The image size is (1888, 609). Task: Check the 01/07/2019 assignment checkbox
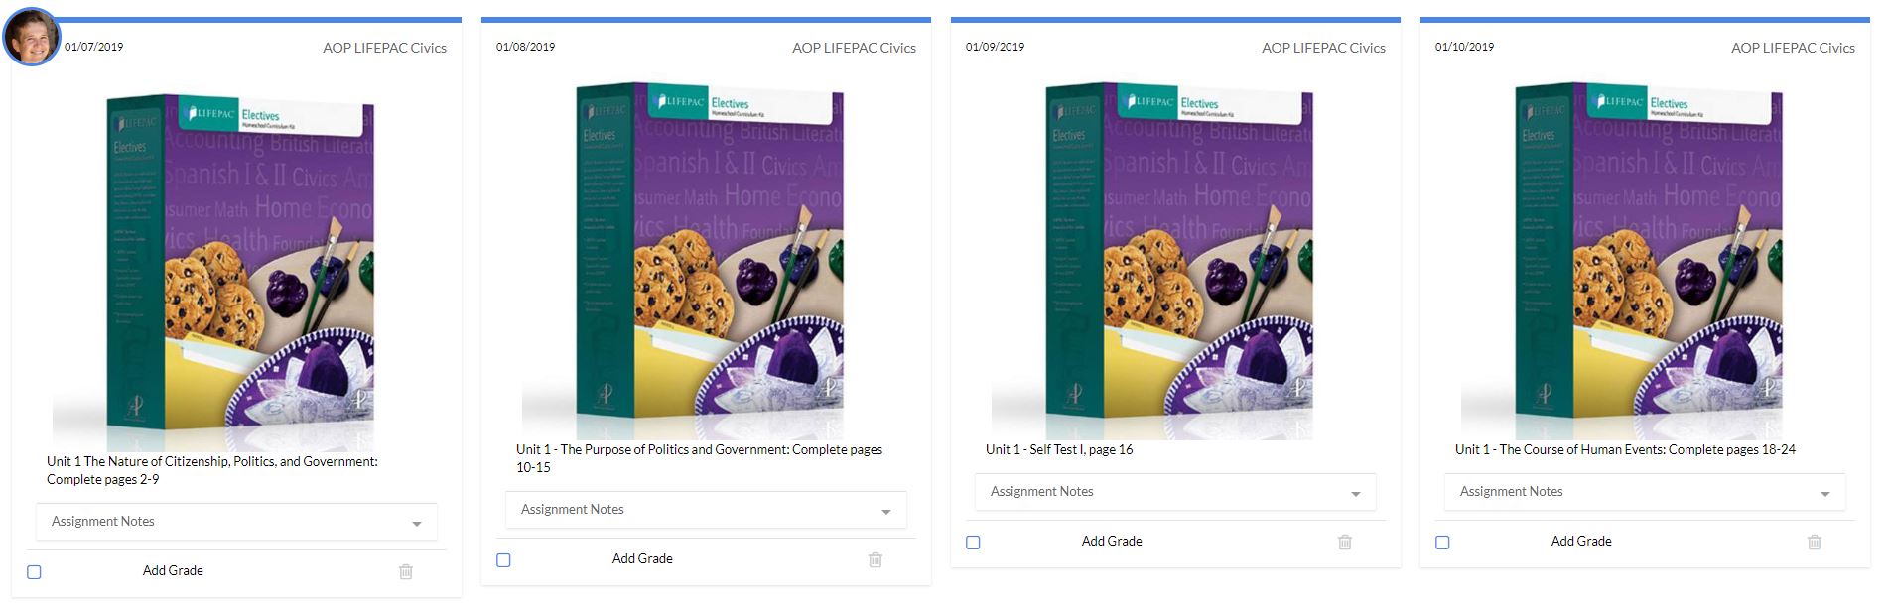point(34,572)
